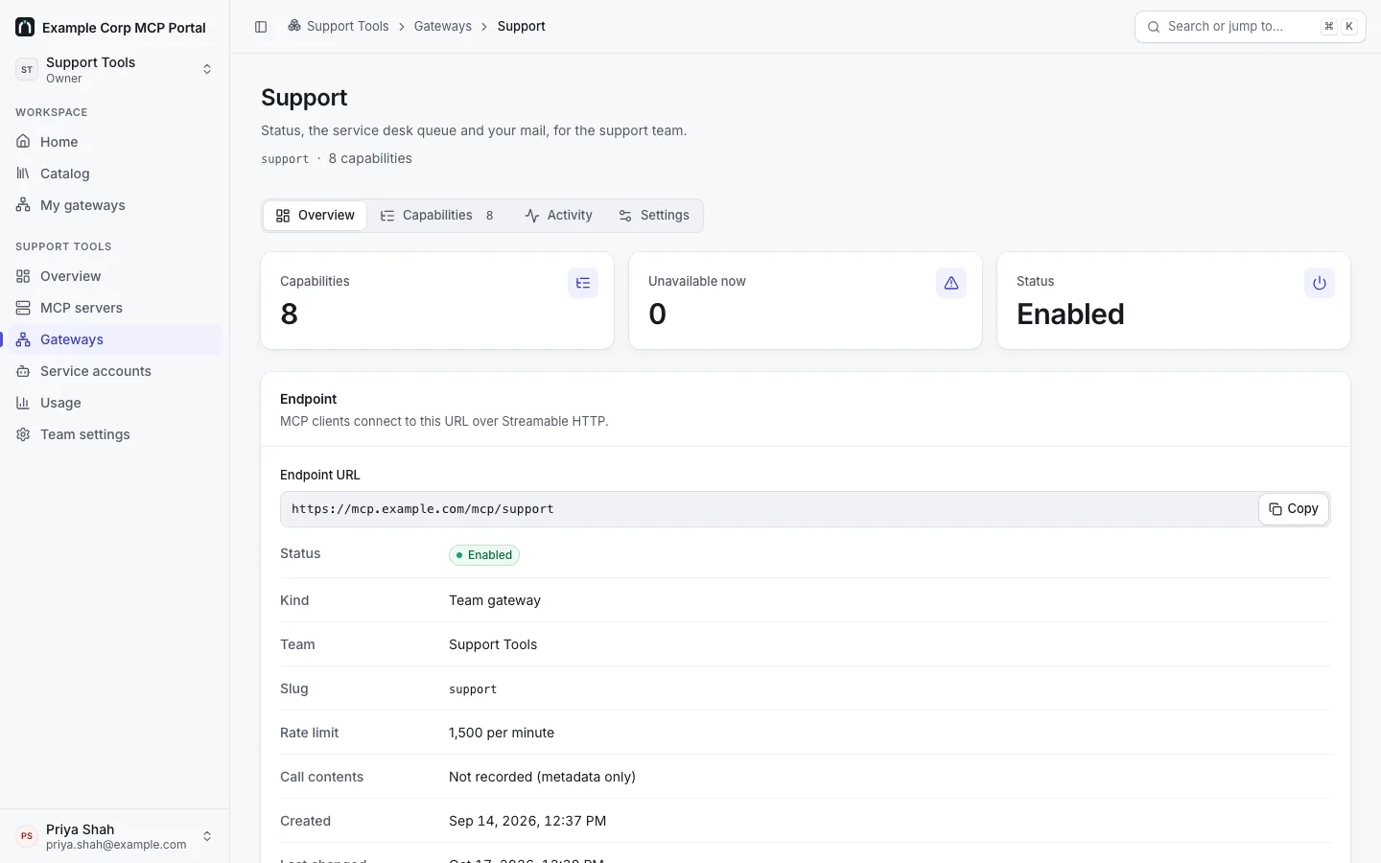Open Usage in the sidebar
This screenshot has height=863, width=1381.
tap(115, 403)
